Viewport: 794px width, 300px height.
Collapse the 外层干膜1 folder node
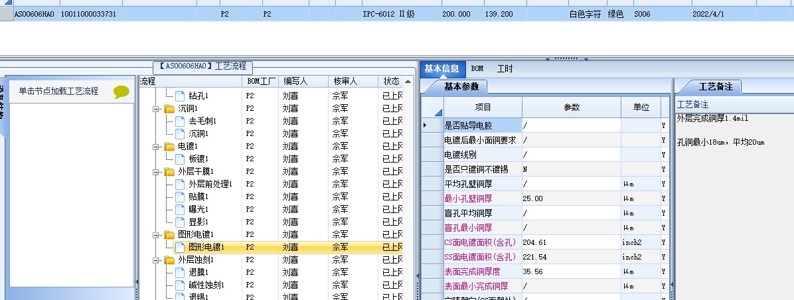click(x=156, y=172)
